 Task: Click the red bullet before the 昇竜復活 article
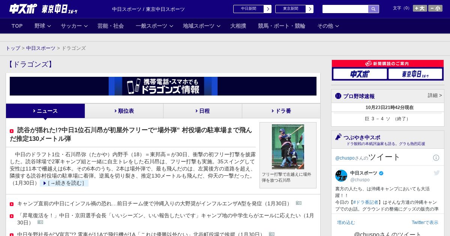(12, 216)
